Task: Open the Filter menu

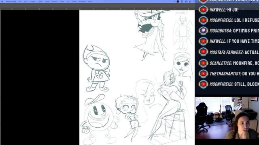Action: (x=62, y=2)
